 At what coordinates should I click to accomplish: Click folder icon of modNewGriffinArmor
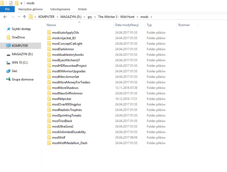[49, 93]
